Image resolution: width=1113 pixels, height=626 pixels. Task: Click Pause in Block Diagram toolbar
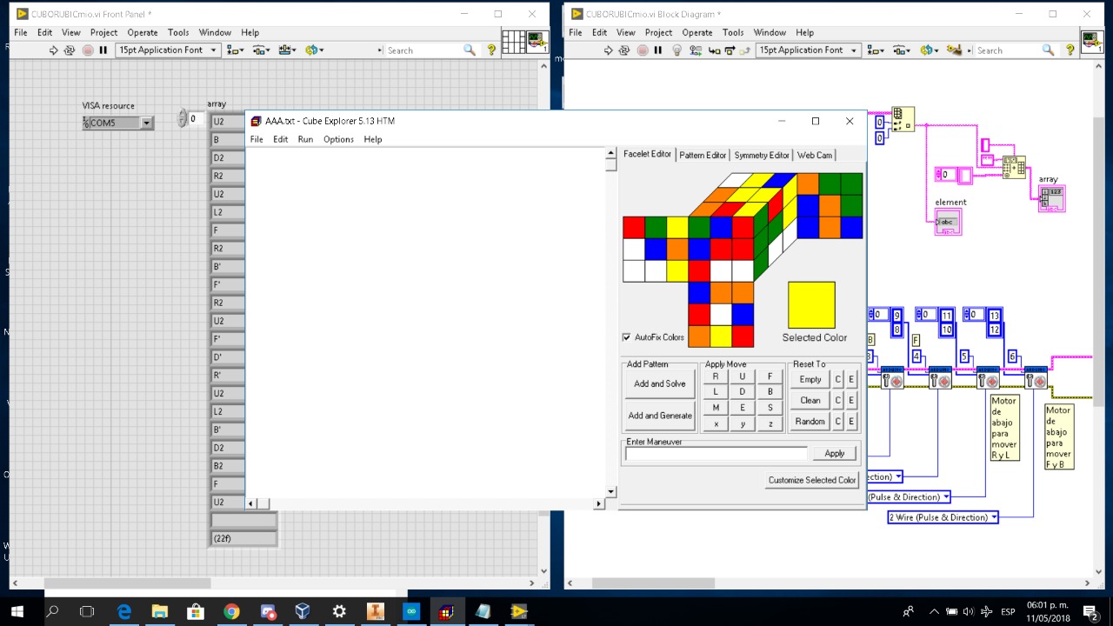(658, 50)
